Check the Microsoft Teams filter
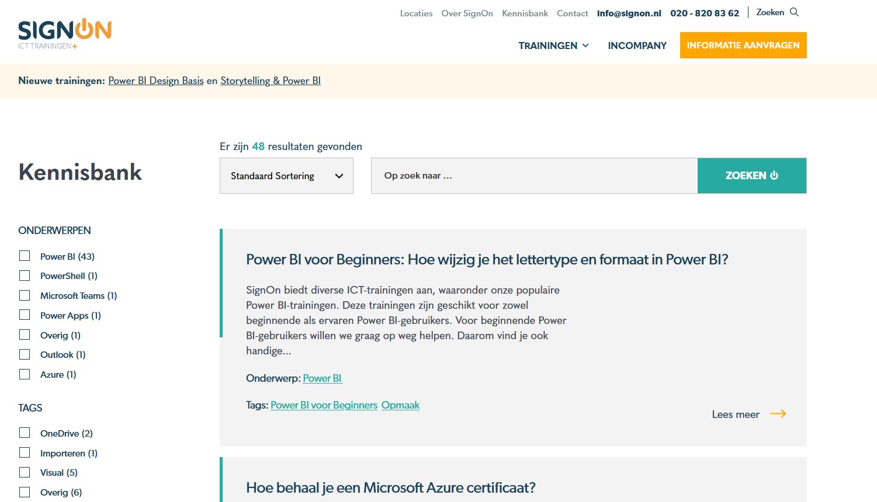Screen dimensions: 877x502 pyautogui.click(x=25, y=295)
